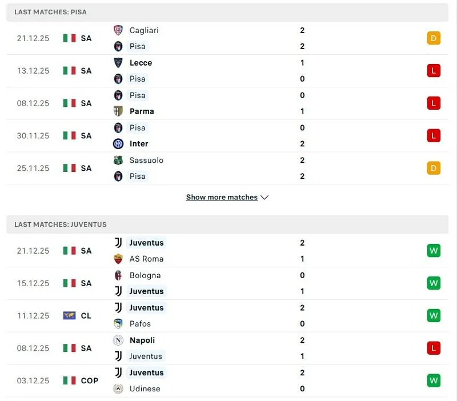Viewport: 457px width, 401px height.
Task: Select the AS Roma club crest
Action: click(x=119, y=259)
